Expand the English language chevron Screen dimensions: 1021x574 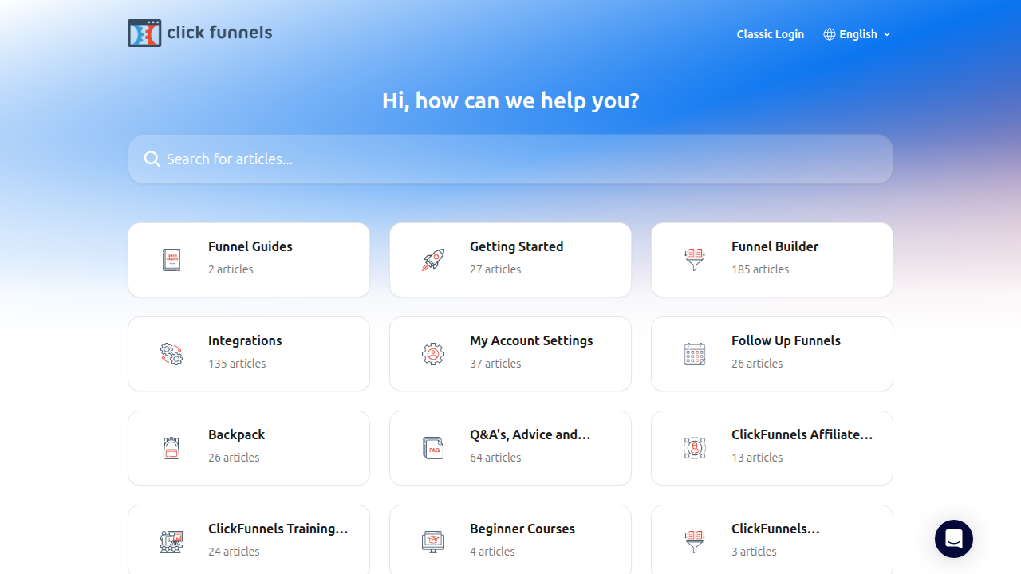(x=887, y=34)
